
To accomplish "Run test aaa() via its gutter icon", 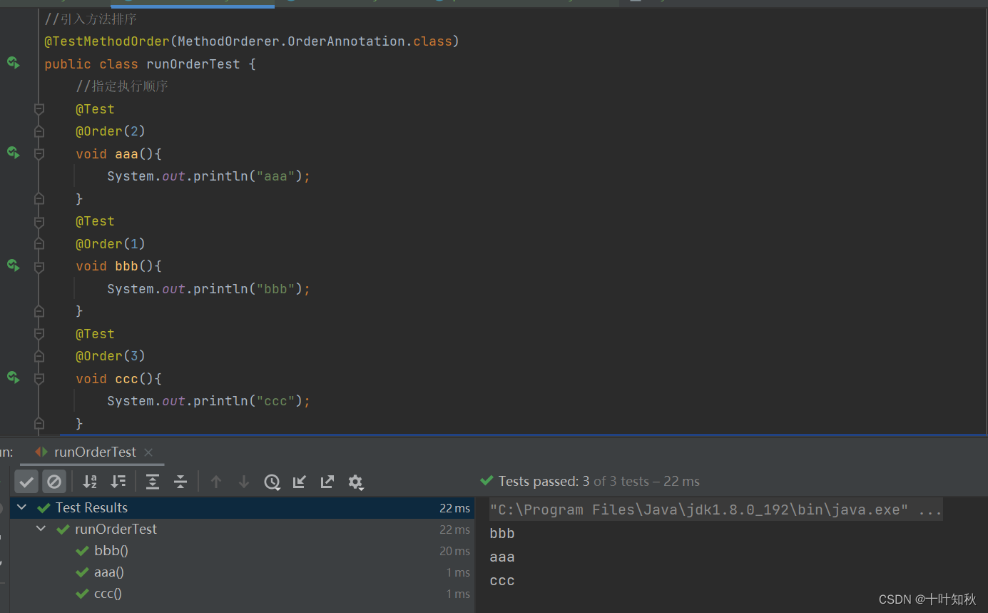I will pyautogui.click(x=13, y=153).
